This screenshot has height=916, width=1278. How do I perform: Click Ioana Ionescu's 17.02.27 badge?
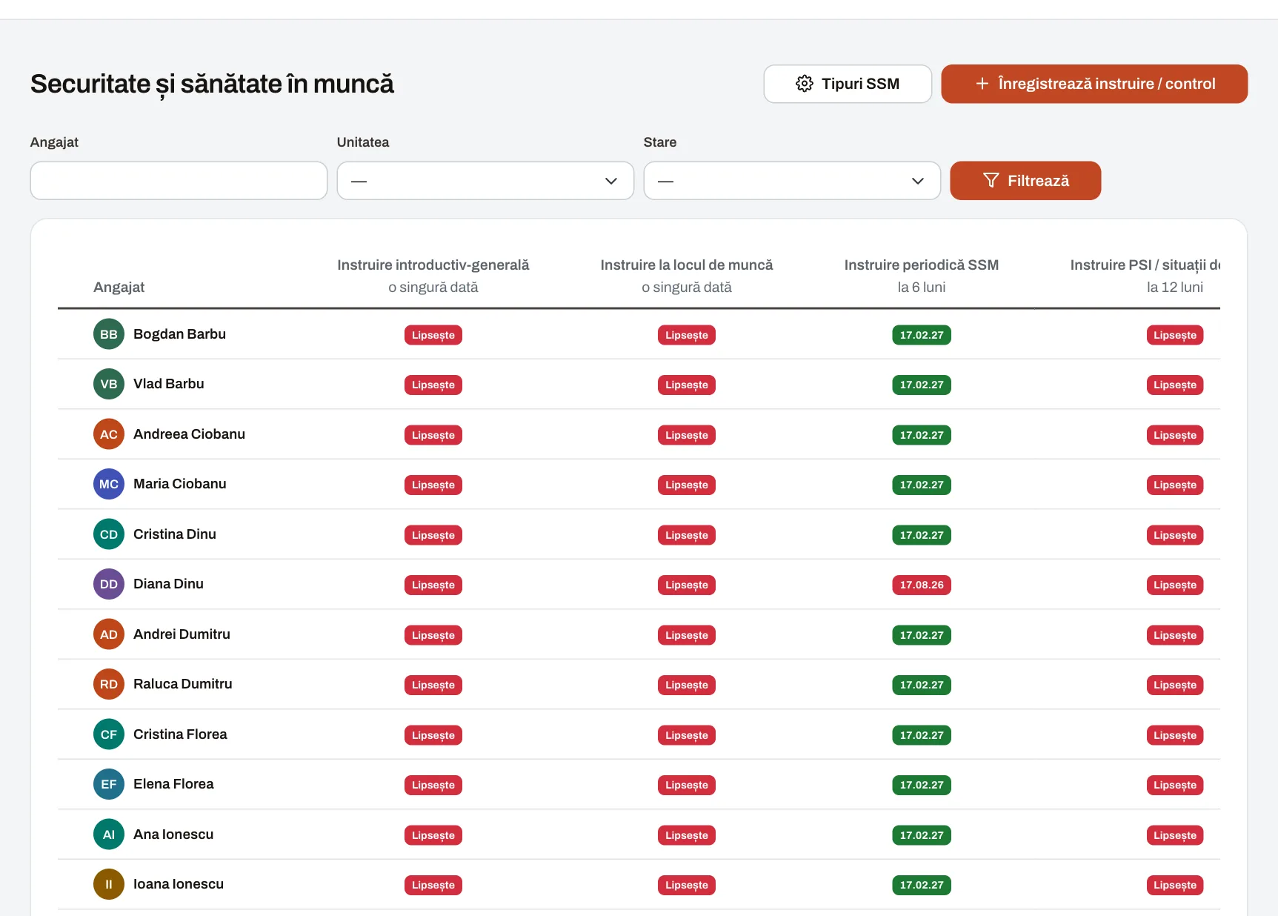pyautogui.click(x=922, y=885)
